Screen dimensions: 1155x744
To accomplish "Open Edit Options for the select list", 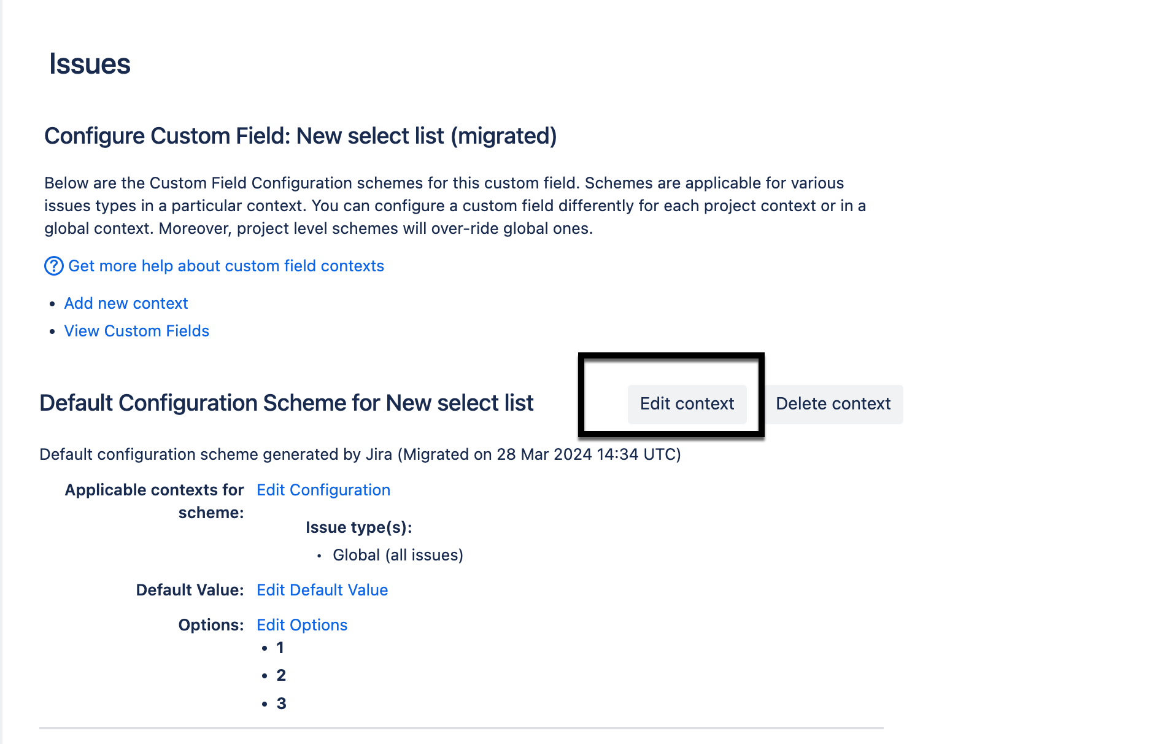I will click(301, 625).
